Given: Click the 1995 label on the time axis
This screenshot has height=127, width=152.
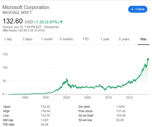Looking at the screenshot, I should pos(46,97).
